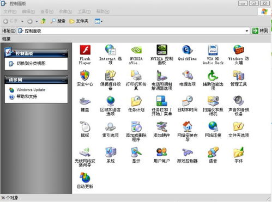Open 文件夹选项 folder icon
The width and height of the screenshot is (272, 202).
(239, 126)
